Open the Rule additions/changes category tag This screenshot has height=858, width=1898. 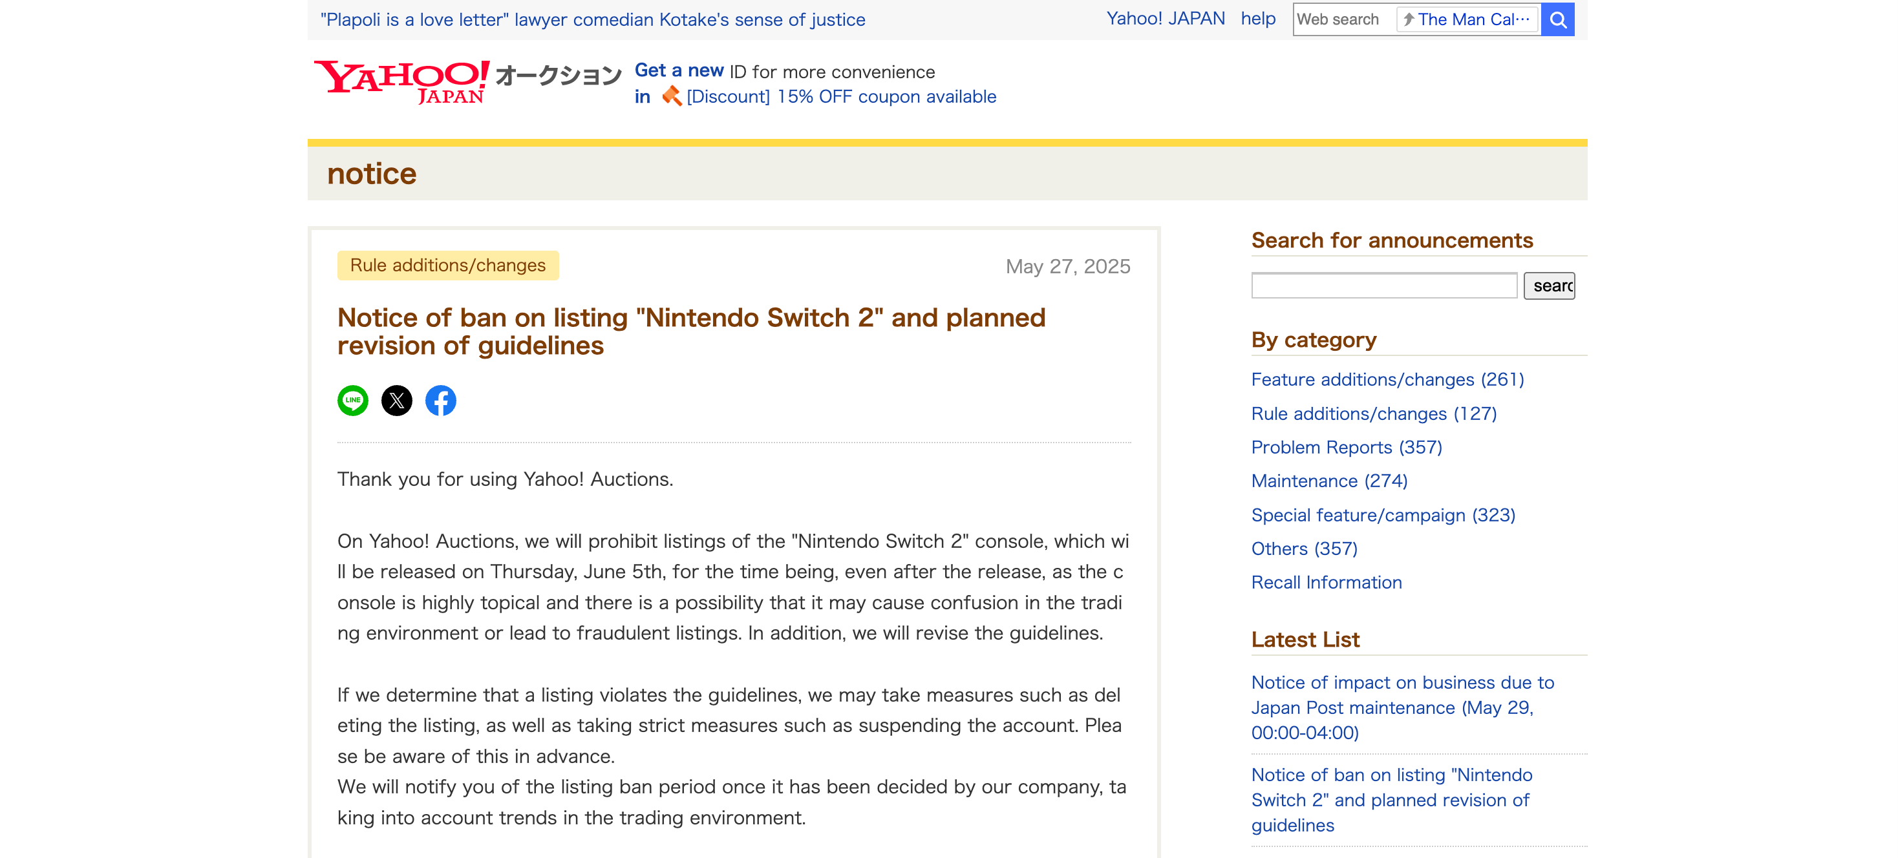click(x=448, y=265)
